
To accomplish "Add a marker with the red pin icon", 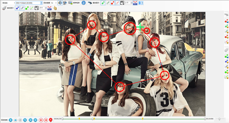I will (x=51, y=120).
